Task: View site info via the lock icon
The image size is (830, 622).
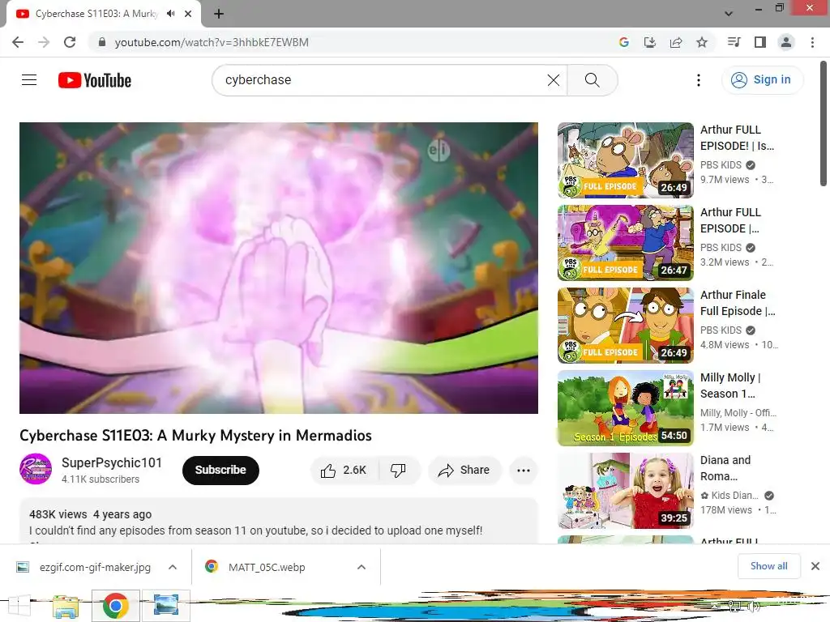Action: pos(102,42)
